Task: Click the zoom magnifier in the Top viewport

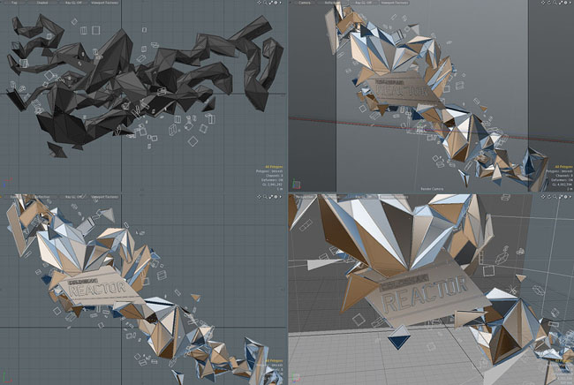Action: pyautogui.click(x=265, y=3)
